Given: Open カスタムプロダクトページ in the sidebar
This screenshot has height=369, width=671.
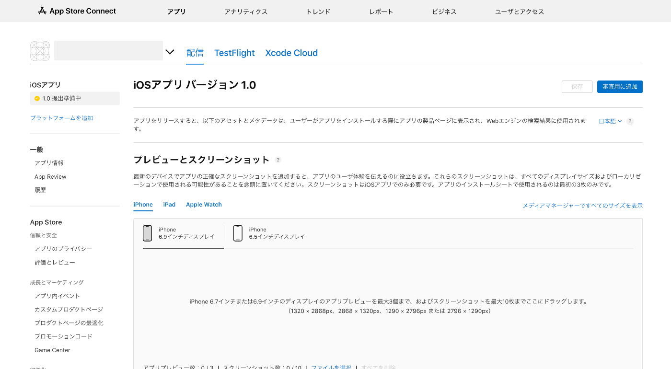Looking at the screenshot, I should (69, 310).
